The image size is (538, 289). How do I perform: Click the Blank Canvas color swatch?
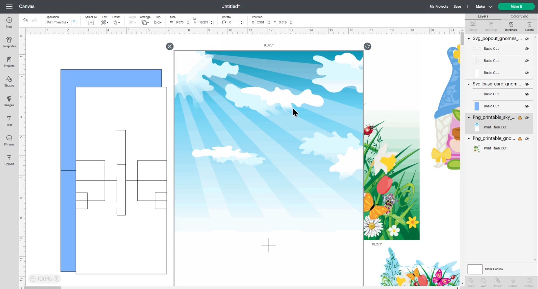[475, 269]
